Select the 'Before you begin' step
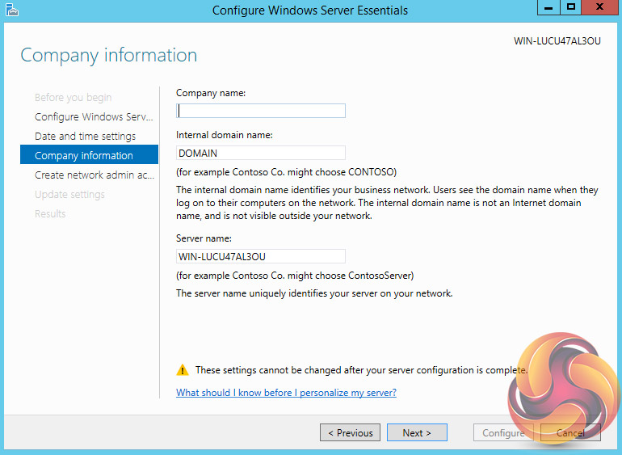 click(x=74, y=98)
